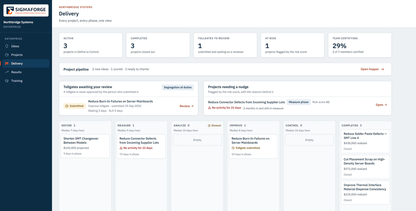Select the Team Certifying 29% card
416x211 pixels.
tap(360, 45)
